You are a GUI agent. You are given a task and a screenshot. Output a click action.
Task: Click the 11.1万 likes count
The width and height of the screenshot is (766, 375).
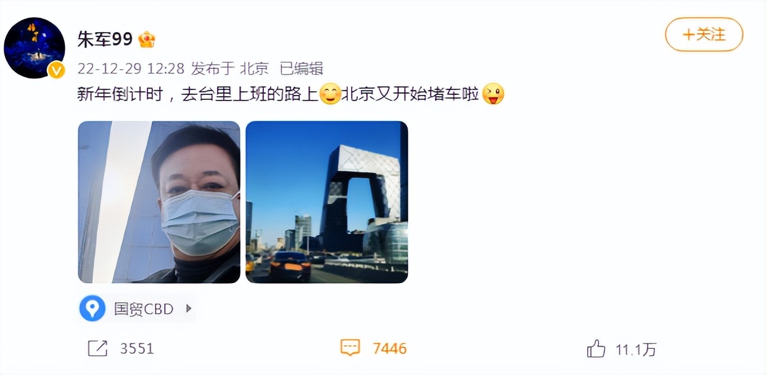tap(636, 350)
